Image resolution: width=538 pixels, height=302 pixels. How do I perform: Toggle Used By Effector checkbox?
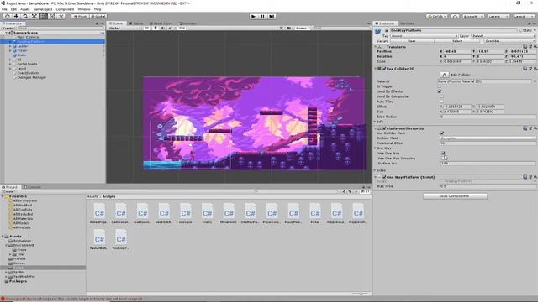click(x=440, y=91)
